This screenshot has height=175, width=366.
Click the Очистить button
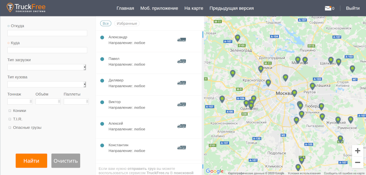[x=66, y=160]
